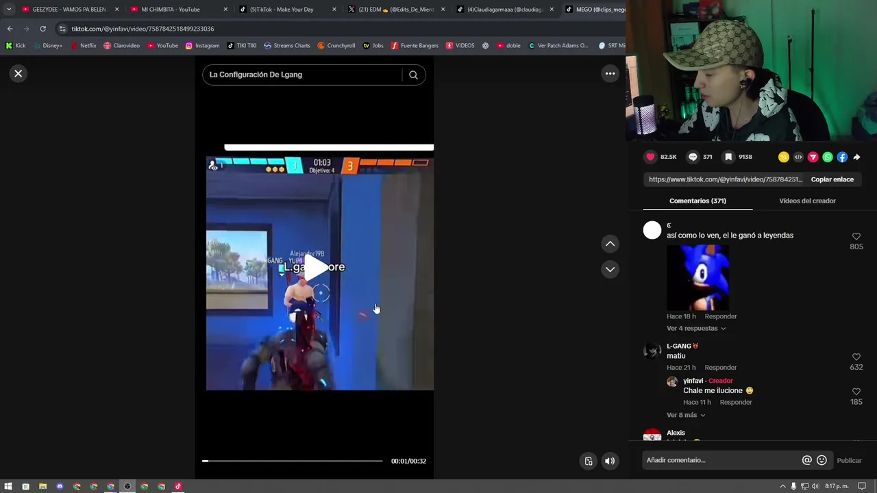The image size is (877, 493).
Task: Reply to L-GANG's comment Hace 21 h
Action: 721,368
